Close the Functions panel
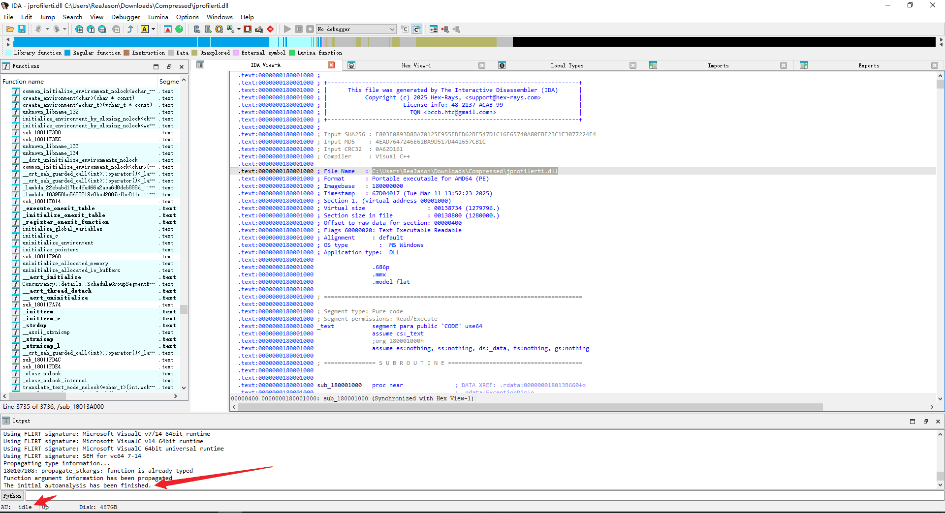 click(182, 66)
